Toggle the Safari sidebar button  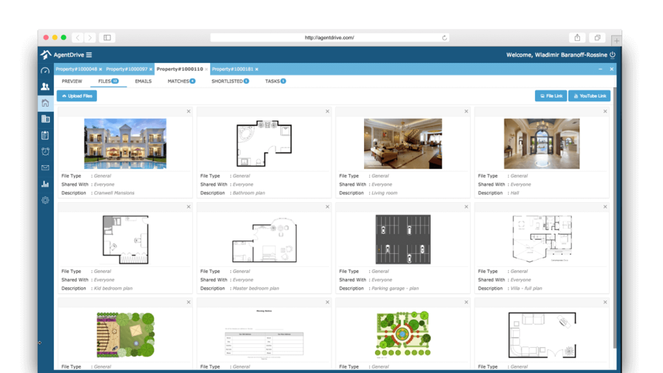pyautogui.click(x=107, y=38)
